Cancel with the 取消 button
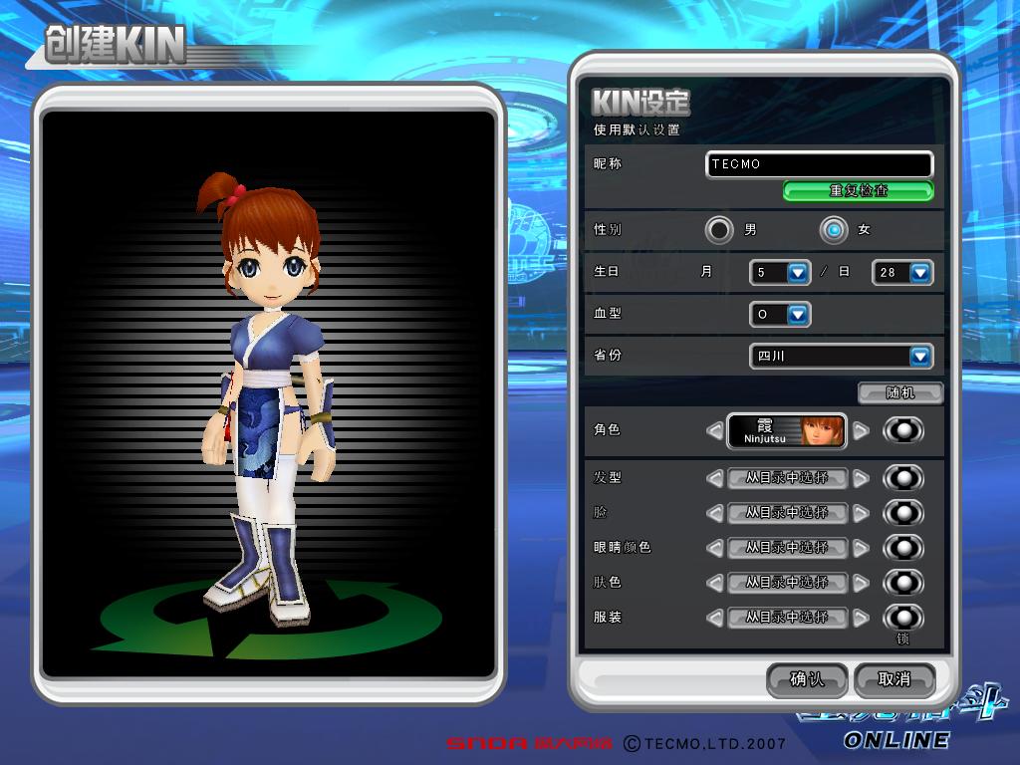This screenshot has height=765, width=1020. pos(894,679)
